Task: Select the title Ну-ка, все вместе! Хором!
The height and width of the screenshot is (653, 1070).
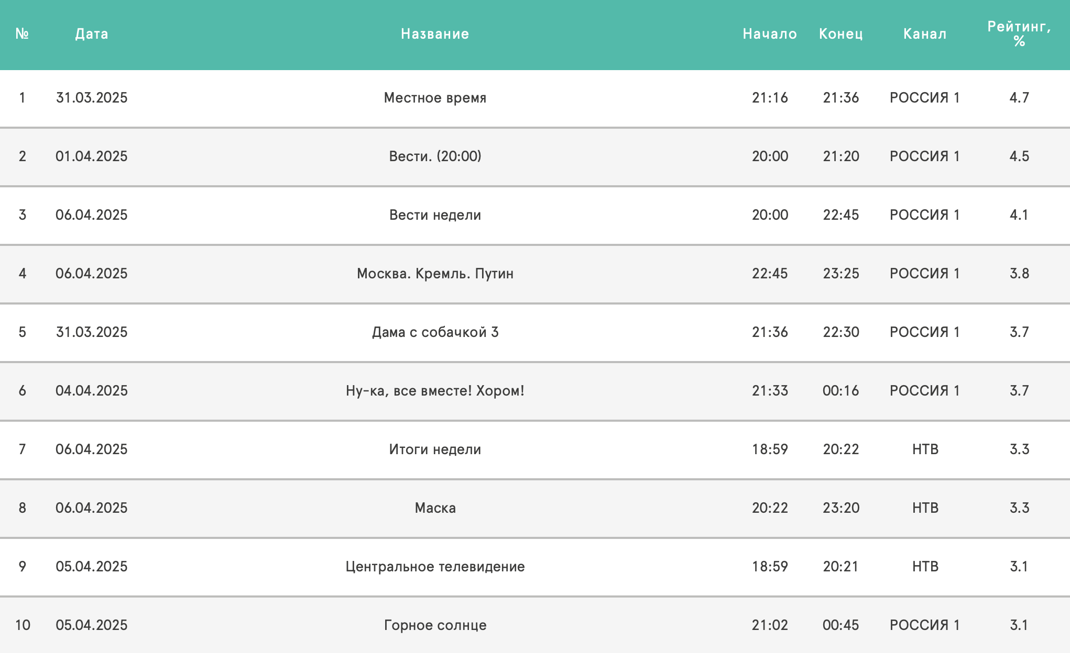Action: pyautogui.click(x=435, y=391)
